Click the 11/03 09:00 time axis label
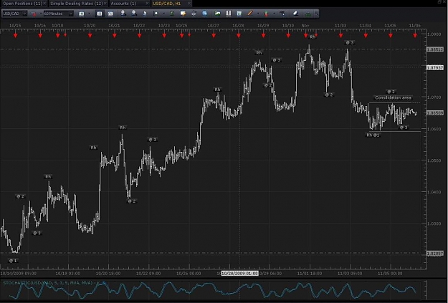 [x=350, y=274]
